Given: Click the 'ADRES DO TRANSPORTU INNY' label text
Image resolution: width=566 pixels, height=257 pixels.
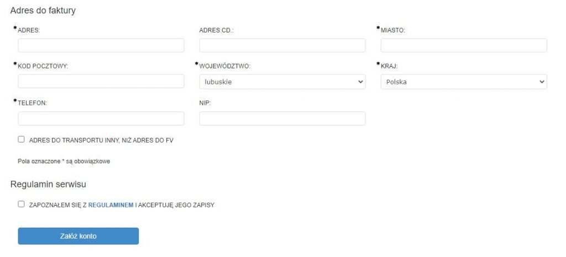Looking at the screenshot, I should (x=101, y=141).
